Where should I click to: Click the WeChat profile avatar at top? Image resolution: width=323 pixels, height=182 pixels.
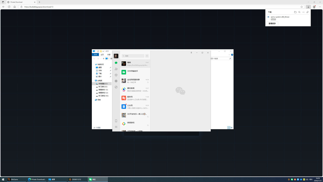click(116, 56)
